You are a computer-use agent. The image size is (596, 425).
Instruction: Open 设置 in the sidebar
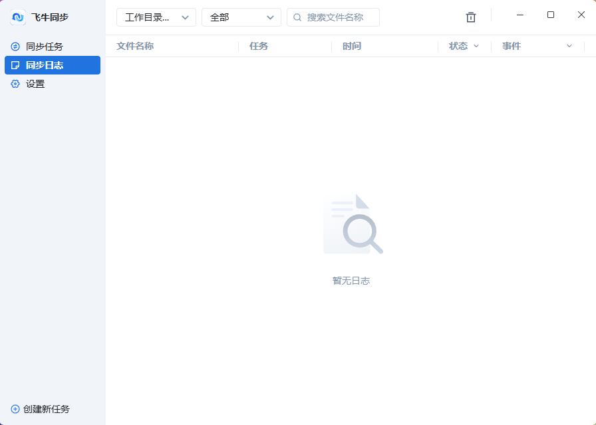(53, 84)
